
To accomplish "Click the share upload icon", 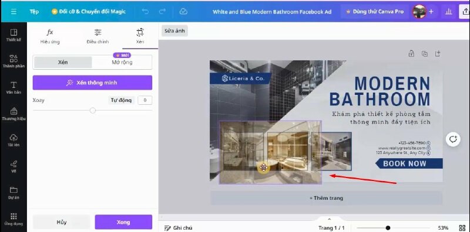I will 465,12.
